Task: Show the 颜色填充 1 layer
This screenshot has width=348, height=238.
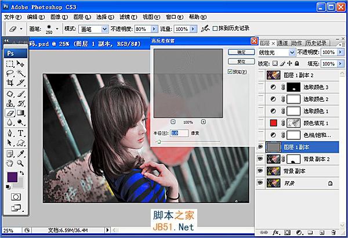Action: click(x=260, y=123)
